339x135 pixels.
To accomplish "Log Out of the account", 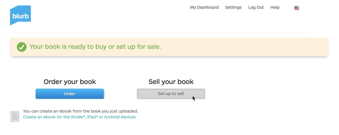I will click(x=256, y=7).
